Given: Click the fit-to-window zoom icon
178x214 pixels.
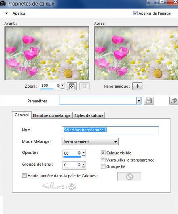Looking at the screenshot, I should pyautogui.click(x=72, y=86).
